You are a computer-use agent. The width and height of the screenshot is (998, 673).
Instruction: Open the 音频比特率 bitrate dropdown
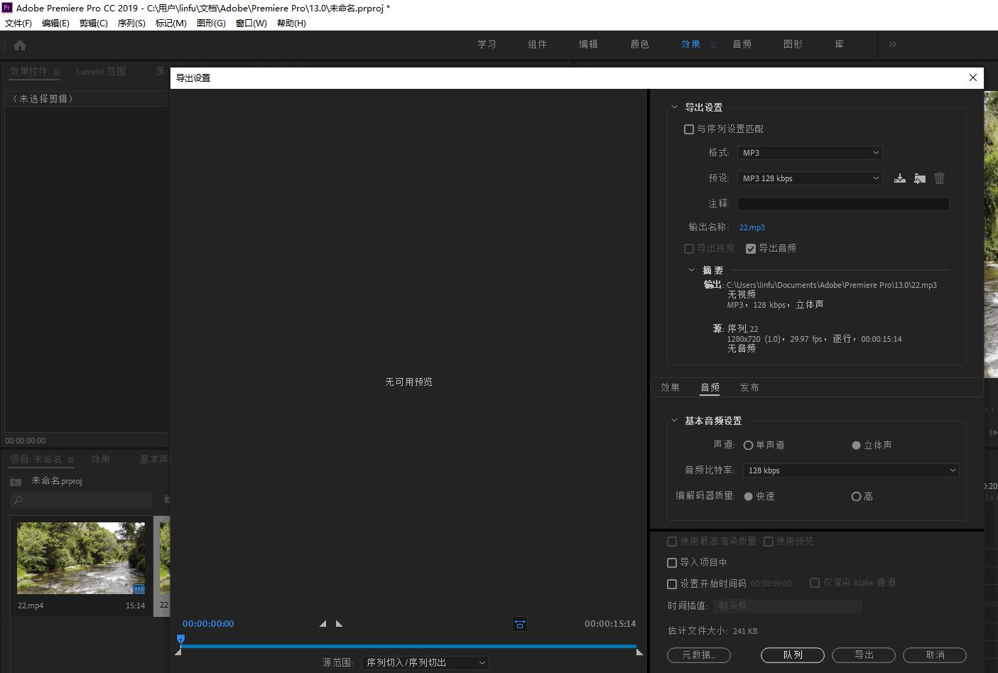tap(850, 470)
